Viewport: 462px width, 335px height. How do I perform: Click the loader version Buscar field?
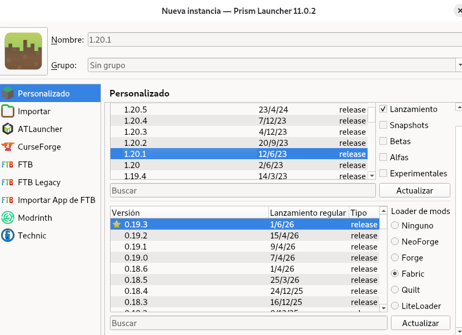pyautogui.click(x=249, y=323)
